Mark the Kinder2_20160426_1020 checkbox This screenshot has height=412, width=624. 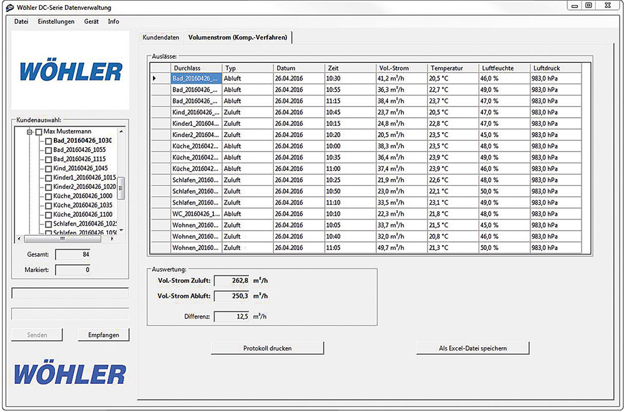pos(48,187)
